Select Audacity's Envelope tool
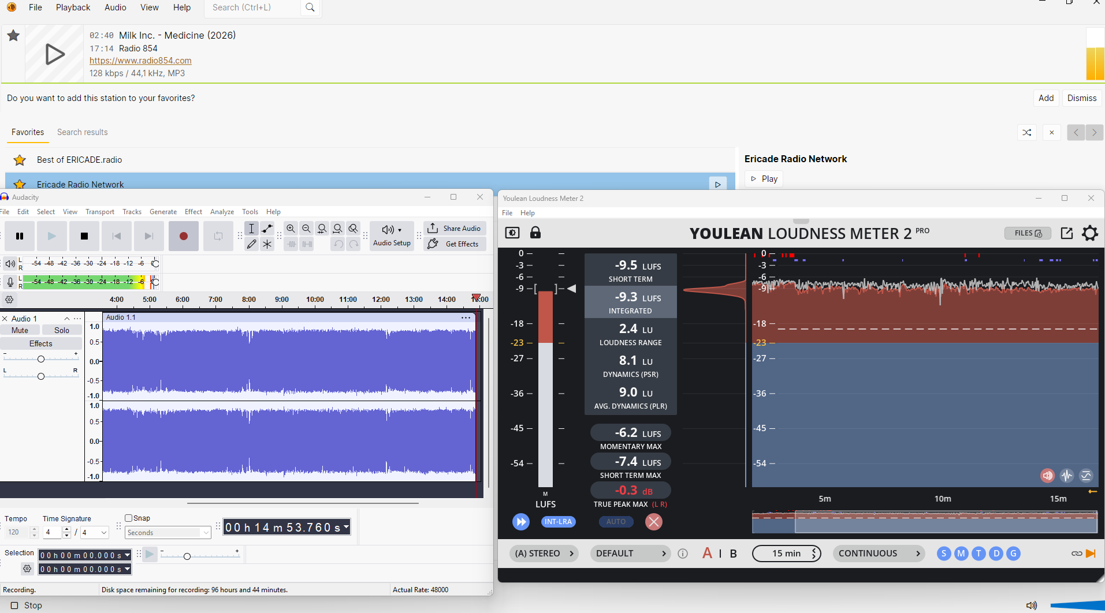 [267, 229]
